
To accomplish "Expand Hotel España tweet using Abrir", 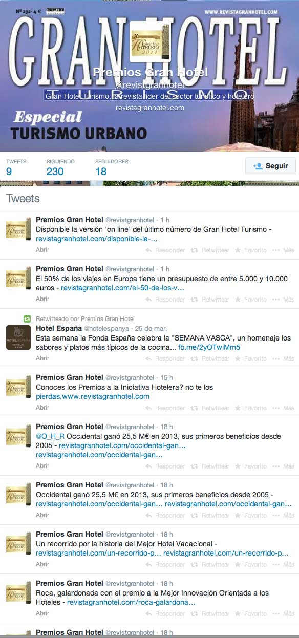I will 43,358.
